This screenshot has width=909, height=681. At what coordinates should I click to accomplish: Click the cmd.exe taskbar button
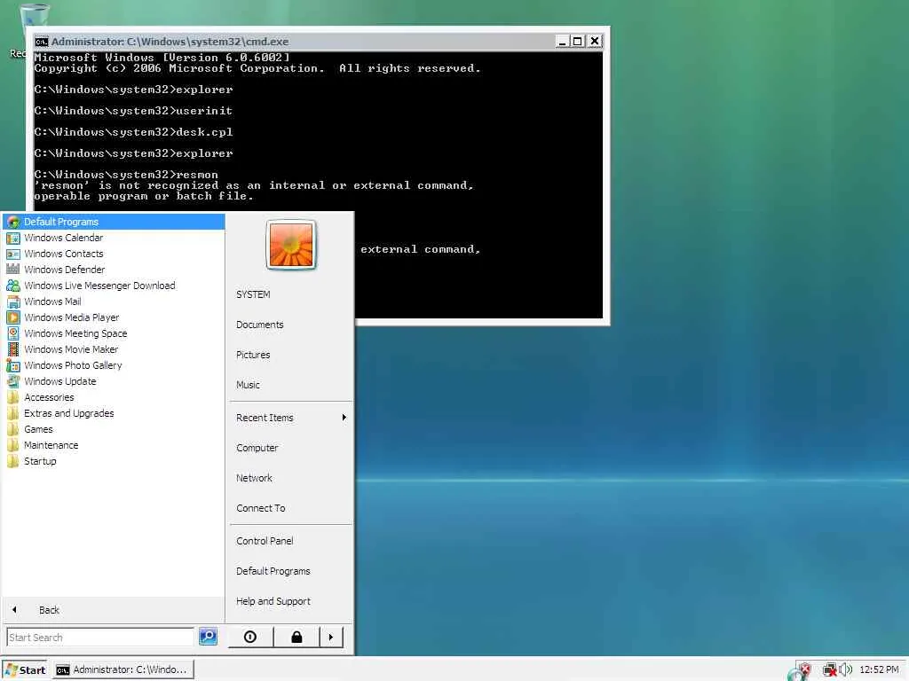point(123,669)
